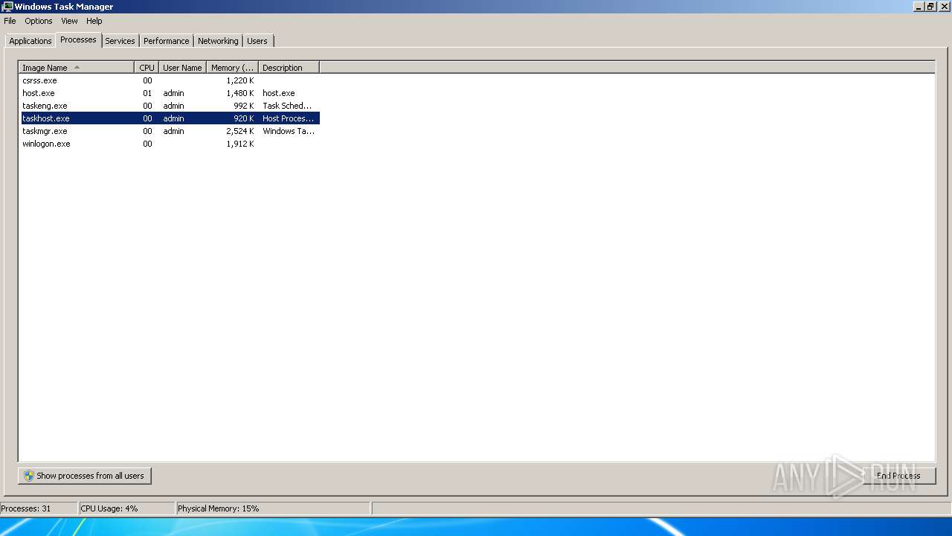Screen dimensions: 952x536
Task: Open the File menu
Action: [10, 21]
